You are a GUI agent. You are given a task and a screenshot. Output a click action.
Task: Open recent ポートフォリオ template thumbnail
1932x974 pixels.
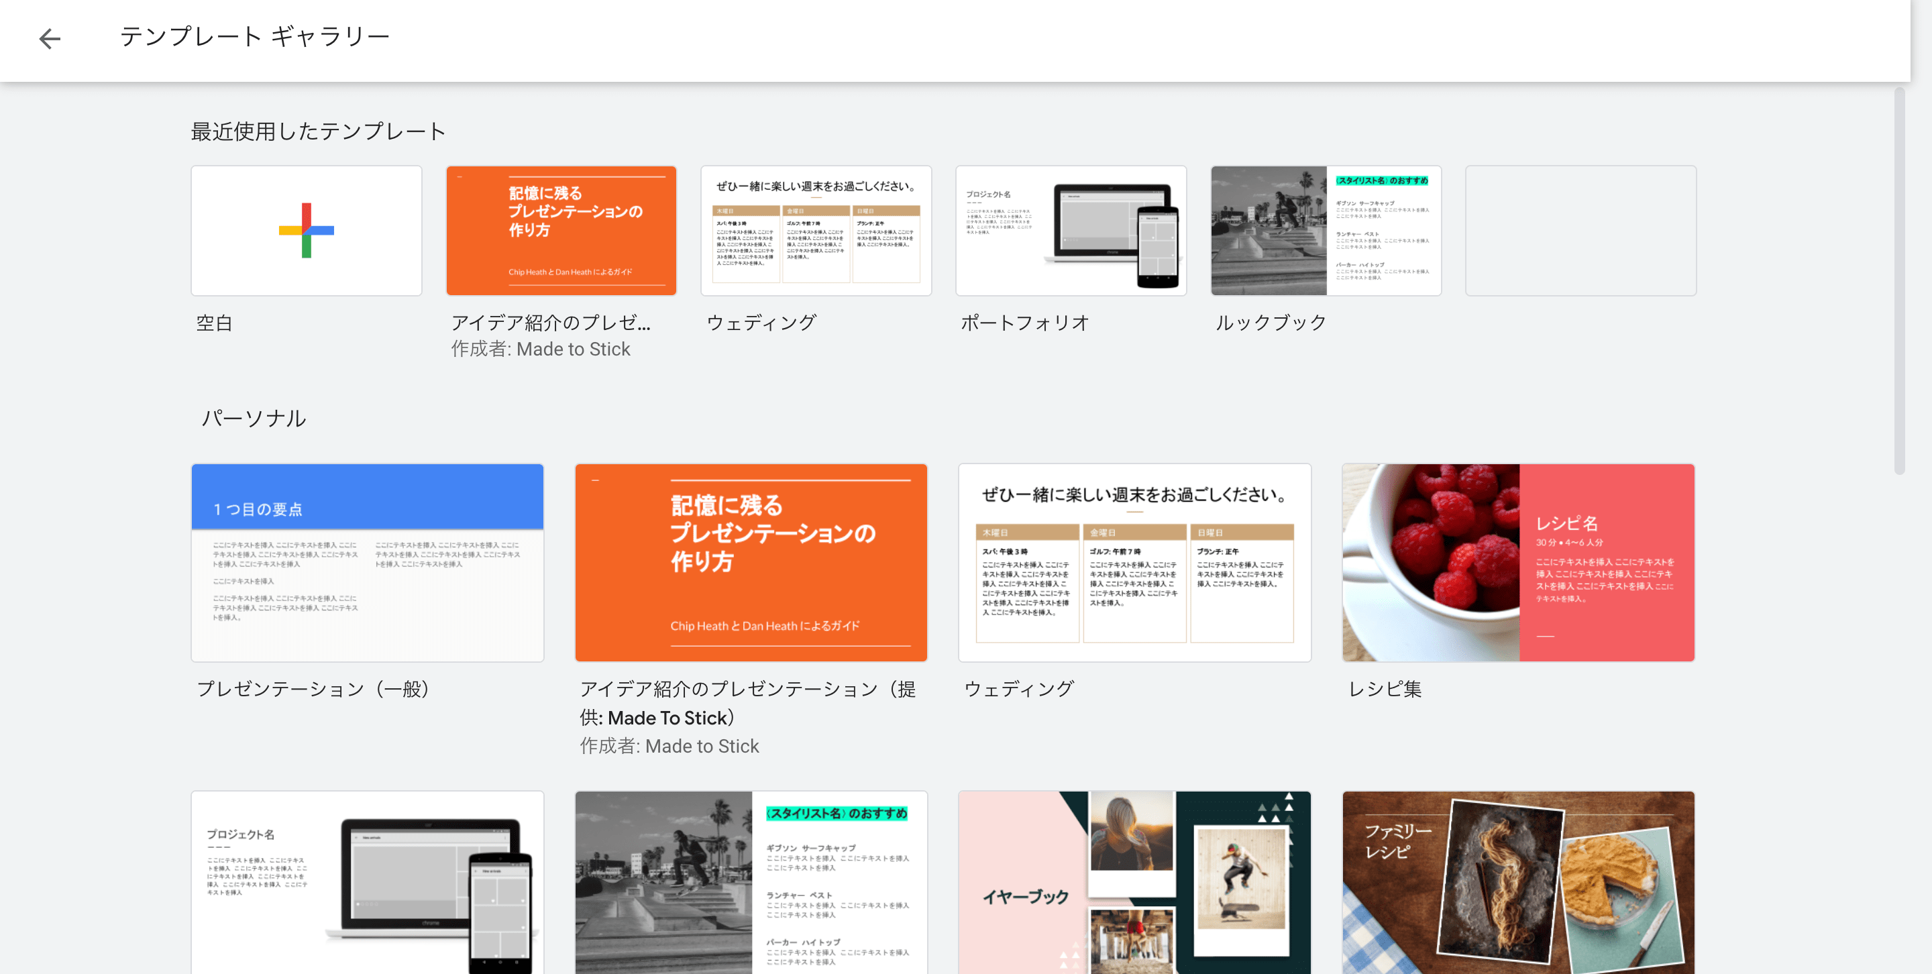pyautogui.click(x=1071, y=230)
